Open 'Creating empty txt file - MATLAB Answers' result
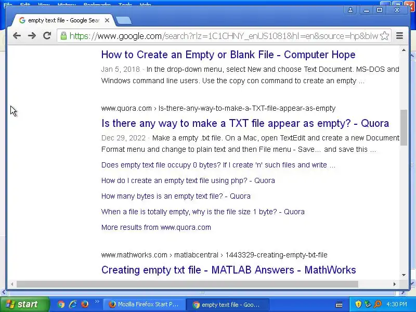The height and width of the screenshot is (312, 416). coord(229,270)
